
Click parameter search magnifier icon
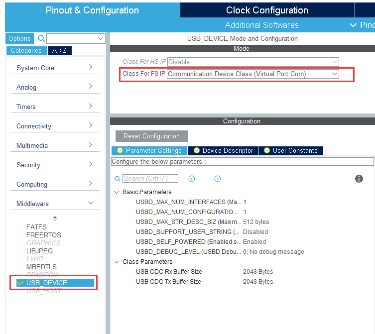click(x=118, y=179)
